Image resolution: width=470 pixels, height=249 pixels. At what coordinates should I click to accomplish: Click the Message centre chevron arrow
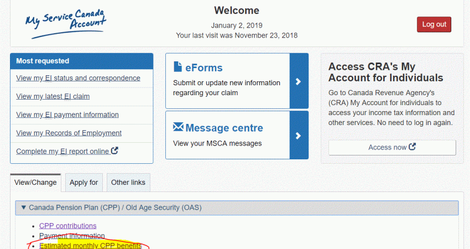[299, 136]
